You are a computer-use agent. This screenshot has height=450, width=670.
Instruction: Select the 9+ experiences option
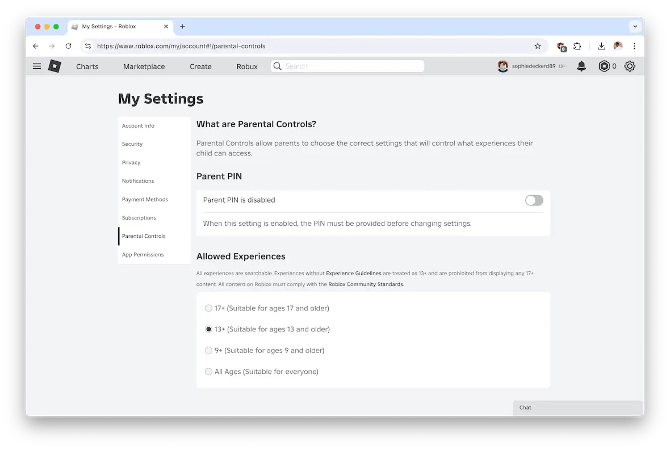coord(208,351)
